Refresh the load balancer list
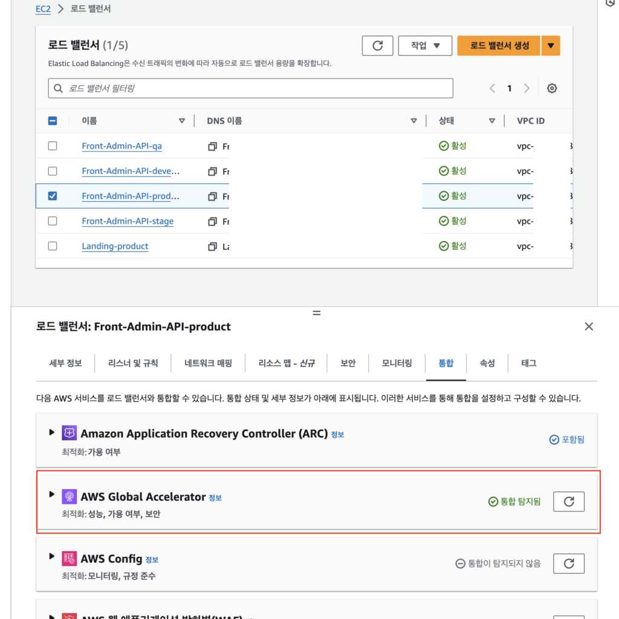Viewport: 619px width, 619px height. (377, 45)
